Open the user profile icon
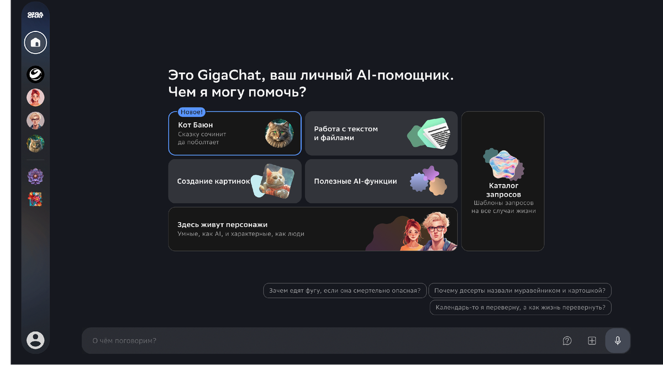This screenshot has width=663, height=377. coord(35,340)
